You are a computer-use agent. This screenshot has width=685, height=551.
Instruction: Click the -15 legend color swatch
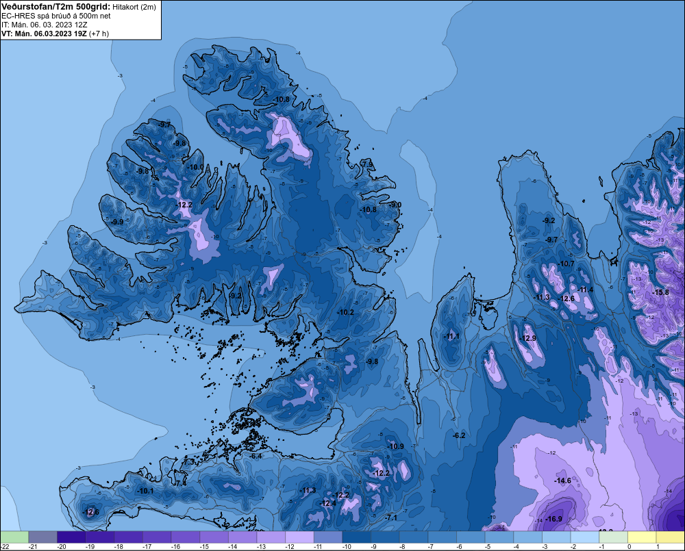[214, 537]
